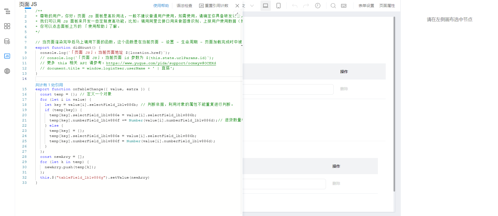Viewport: 498px width, 216px height.
Task: Select the JS actions panel icon
Action: 7,56
